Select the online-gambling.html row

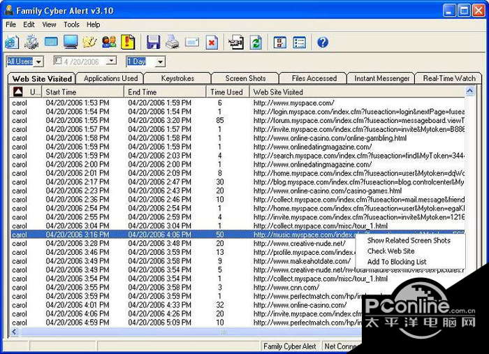point(238,138)
